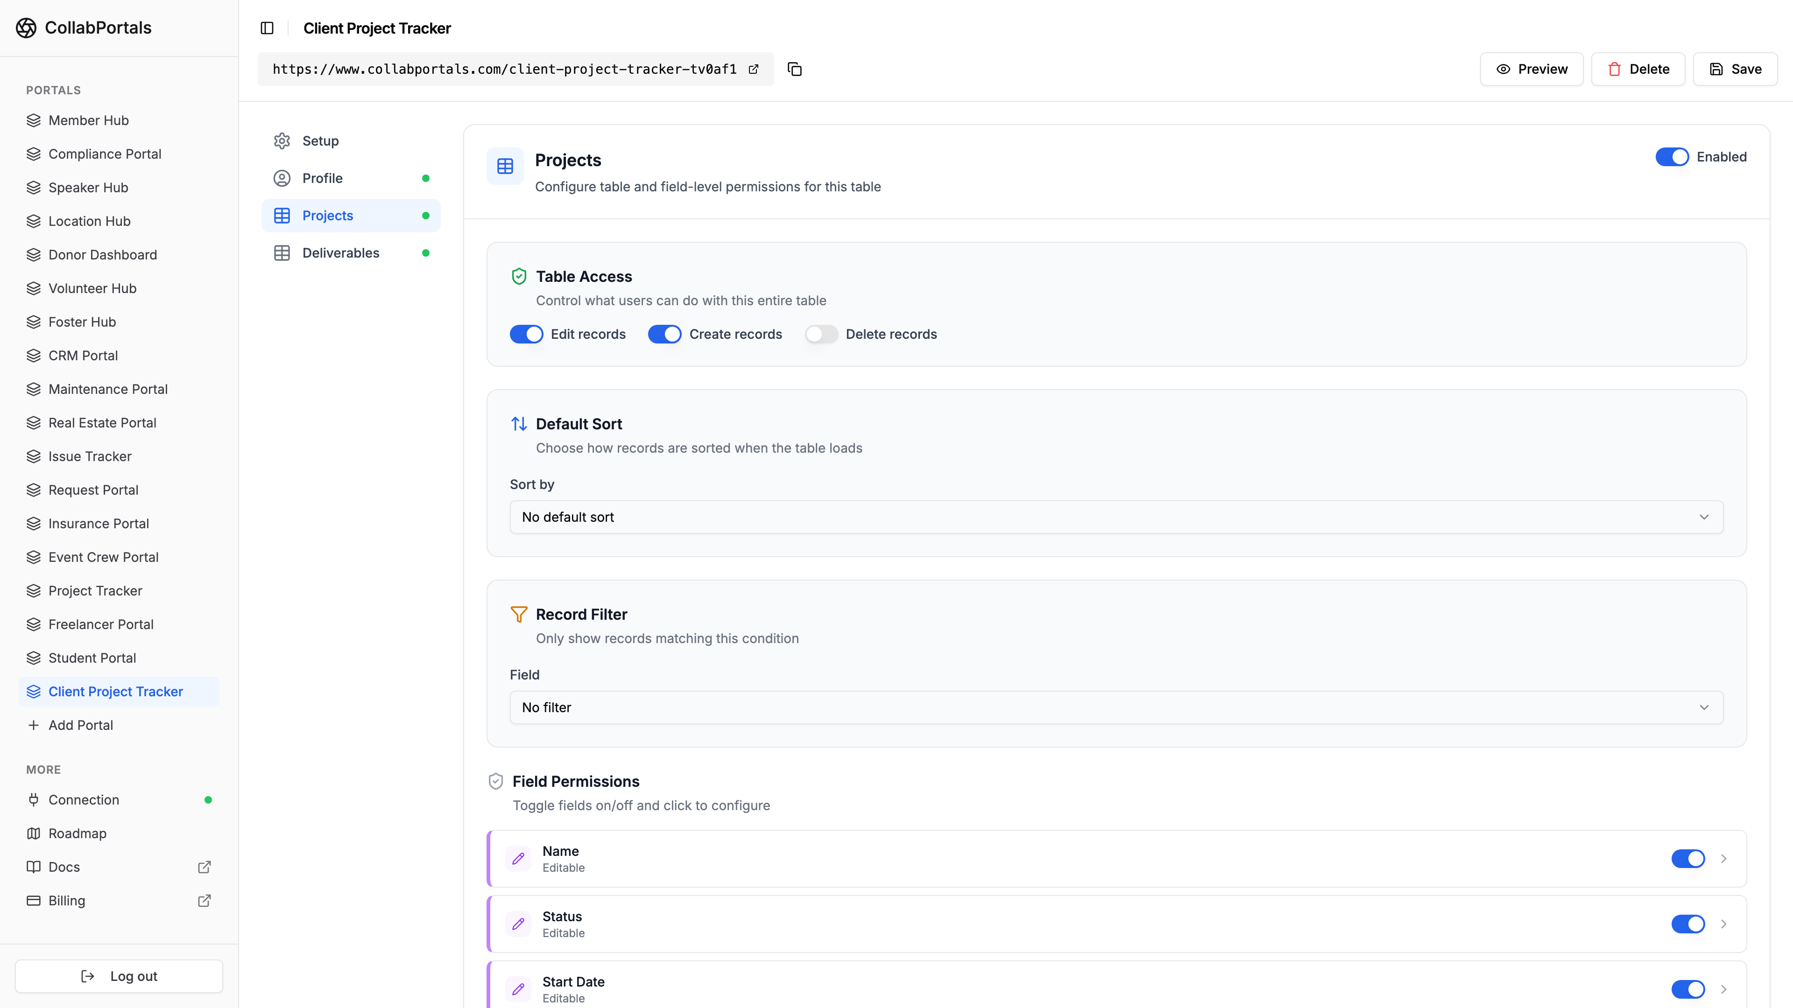Open portal URL via external link icon
Image resolution: width=1793 pixels, height=1008 pixels.
[753, 69]
